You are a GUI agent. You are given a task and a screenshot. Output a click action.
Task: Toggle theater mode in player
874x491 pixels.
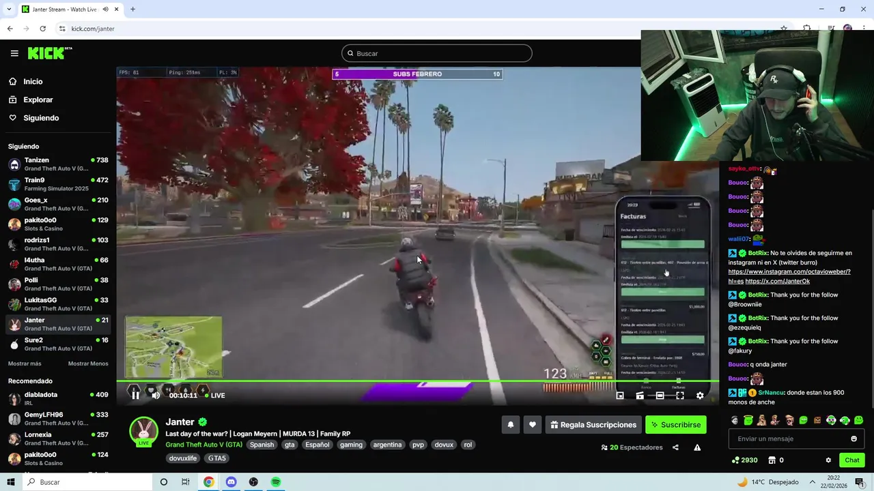tap(660, 395)
